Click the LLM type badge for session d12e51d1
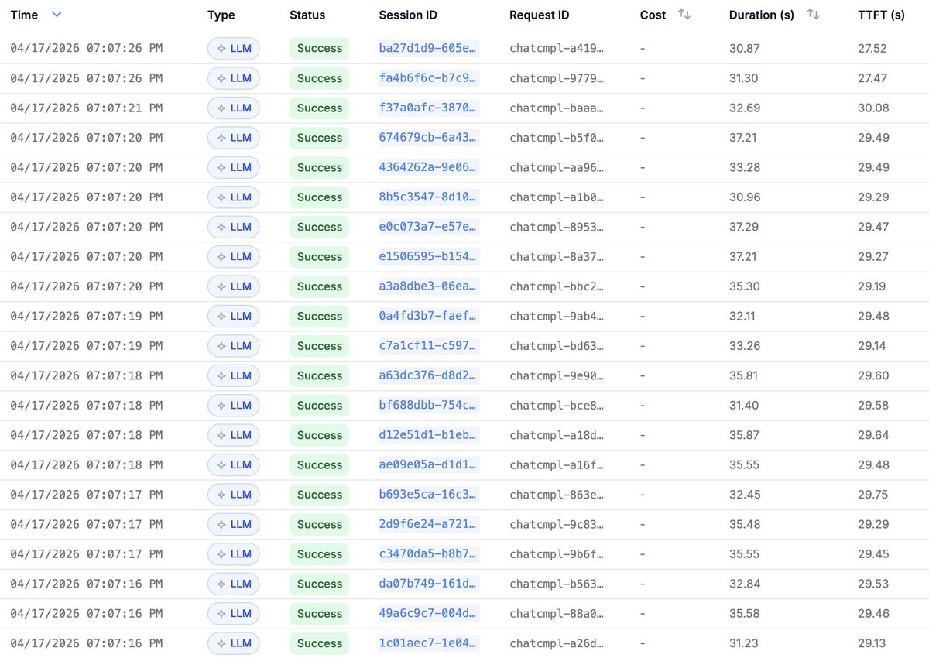This screenshot has height=658, width=929. (x=234, y=435)
